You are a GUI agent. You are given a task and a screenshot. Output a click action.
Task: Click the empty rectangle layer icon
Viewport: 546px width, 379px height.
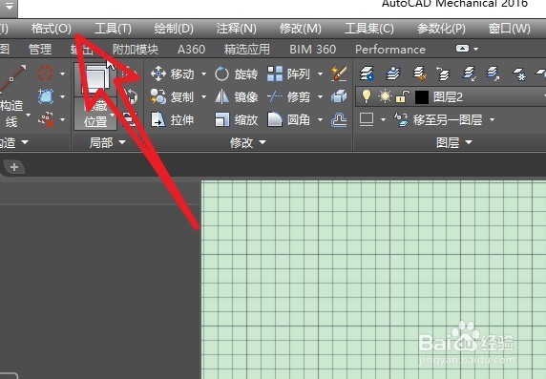point(367,119)
